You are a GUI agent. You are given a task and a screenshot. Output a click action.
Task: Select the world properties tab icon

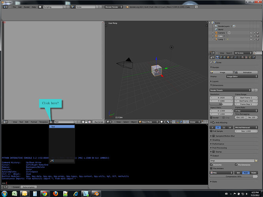225,57
